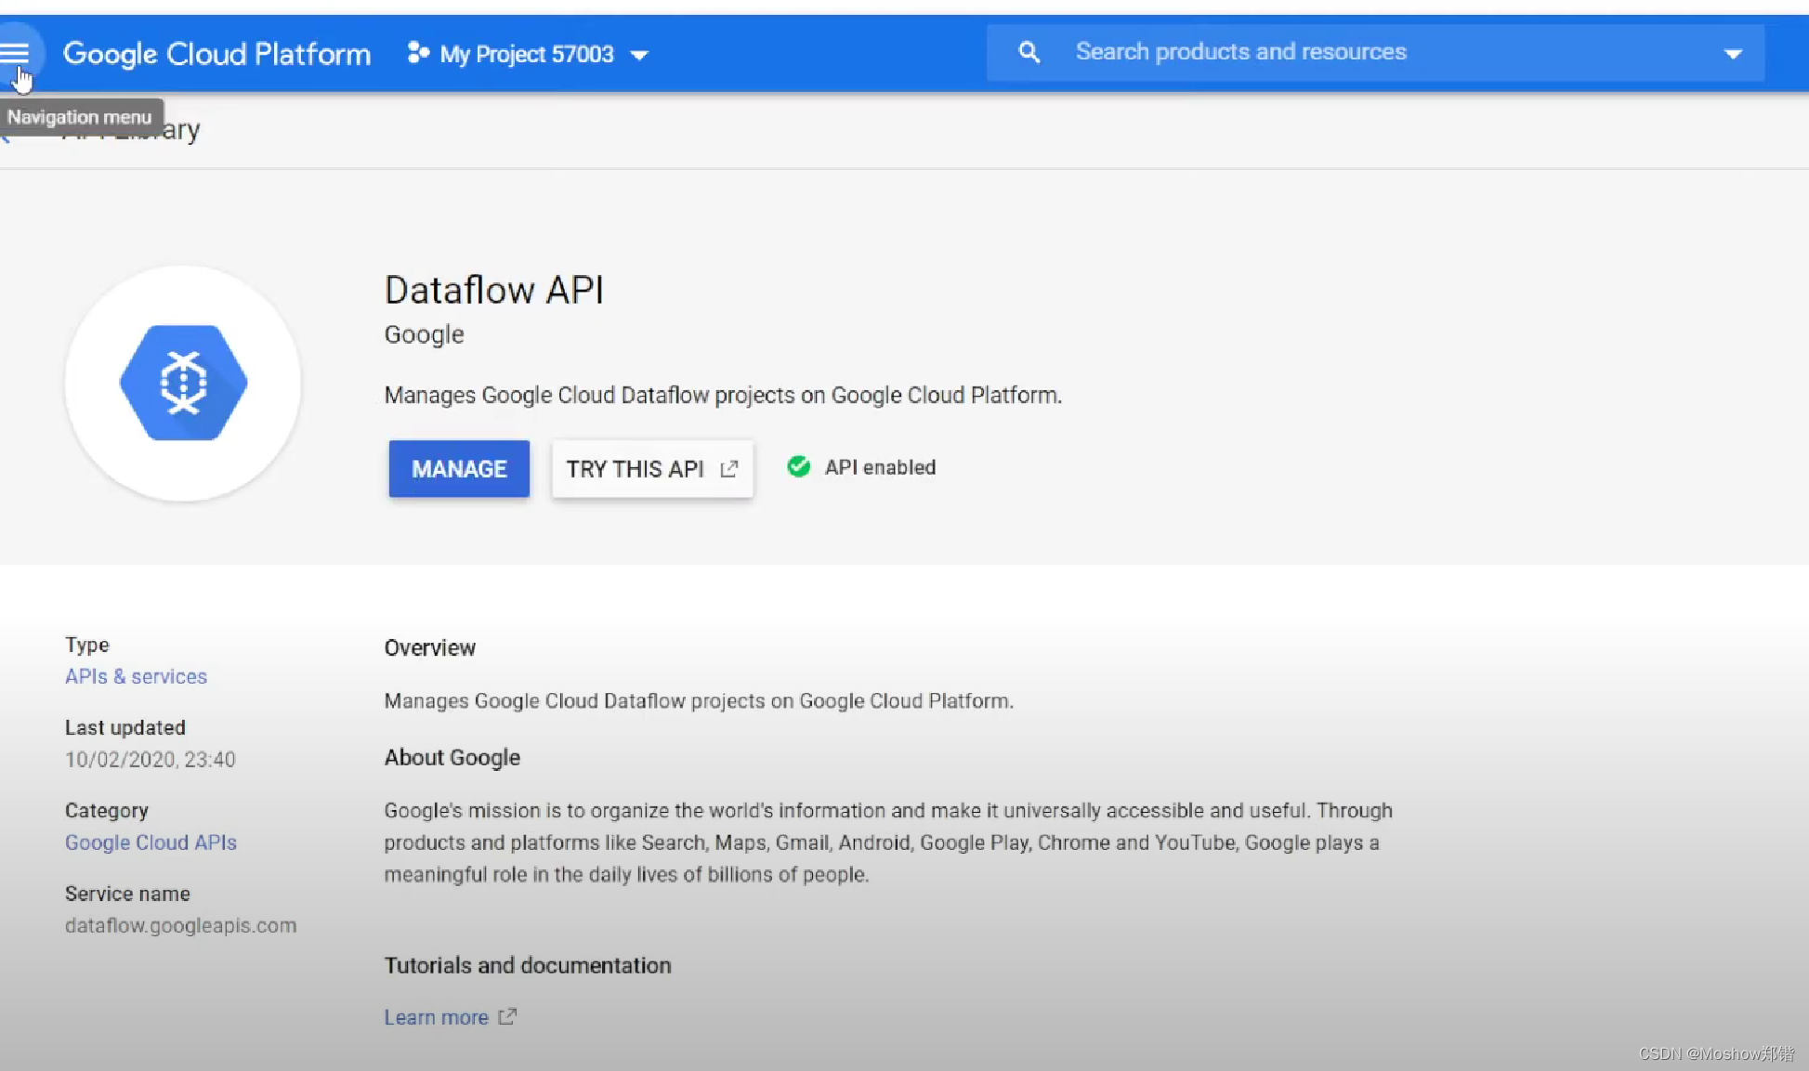Image resolution: width=1809 pixels, height=1071 pixels.
Task: Open the Google Cloud APIs category link
Action: pos(151,842)
